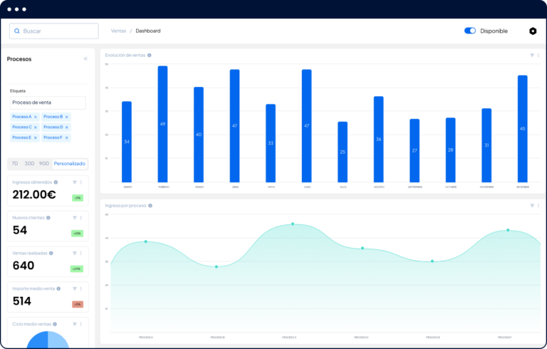Show info for Evolución de ventas chart
This screenshot has width=547, height=349.
pyautogui.click(x=150, y=55)
